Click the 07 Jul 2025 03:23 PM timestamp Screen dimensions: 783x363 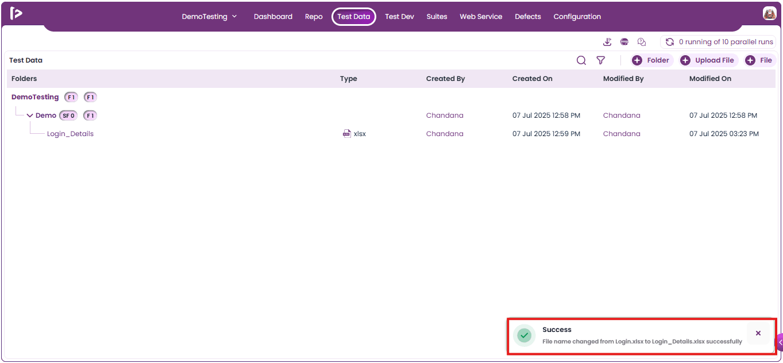[x=724, y=134]
